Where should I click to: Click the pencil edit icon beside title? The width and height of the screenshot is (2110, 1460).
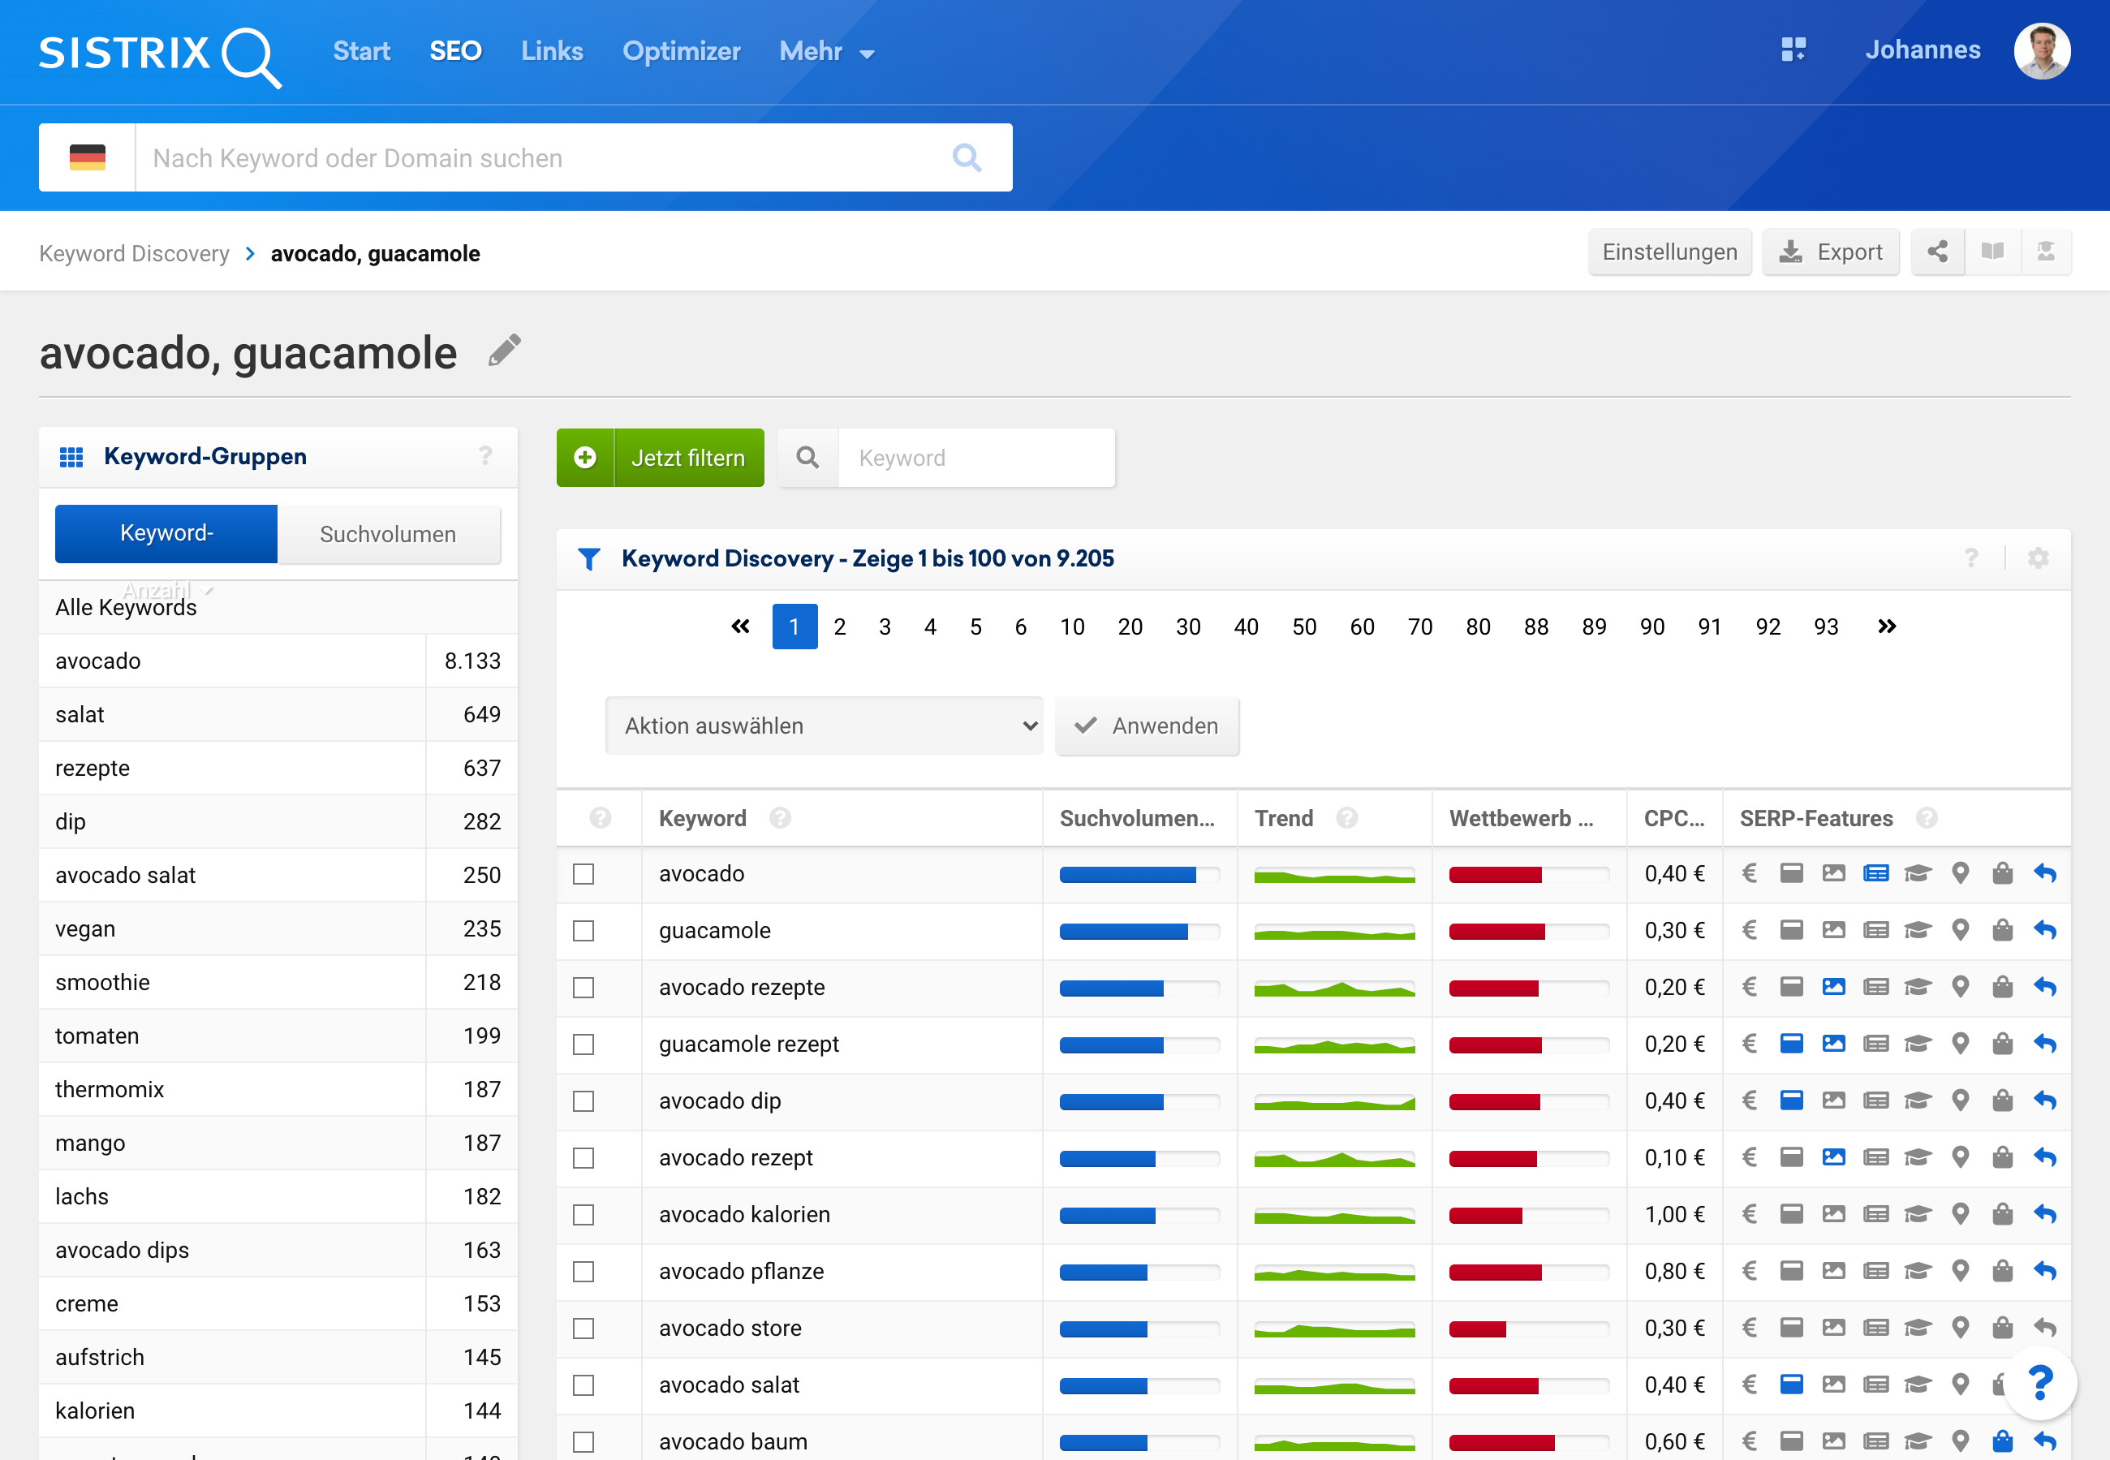504,351
